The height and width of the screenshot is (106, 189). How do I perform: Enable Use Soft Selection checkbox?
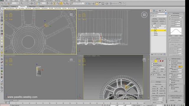(x=170, y=16)
